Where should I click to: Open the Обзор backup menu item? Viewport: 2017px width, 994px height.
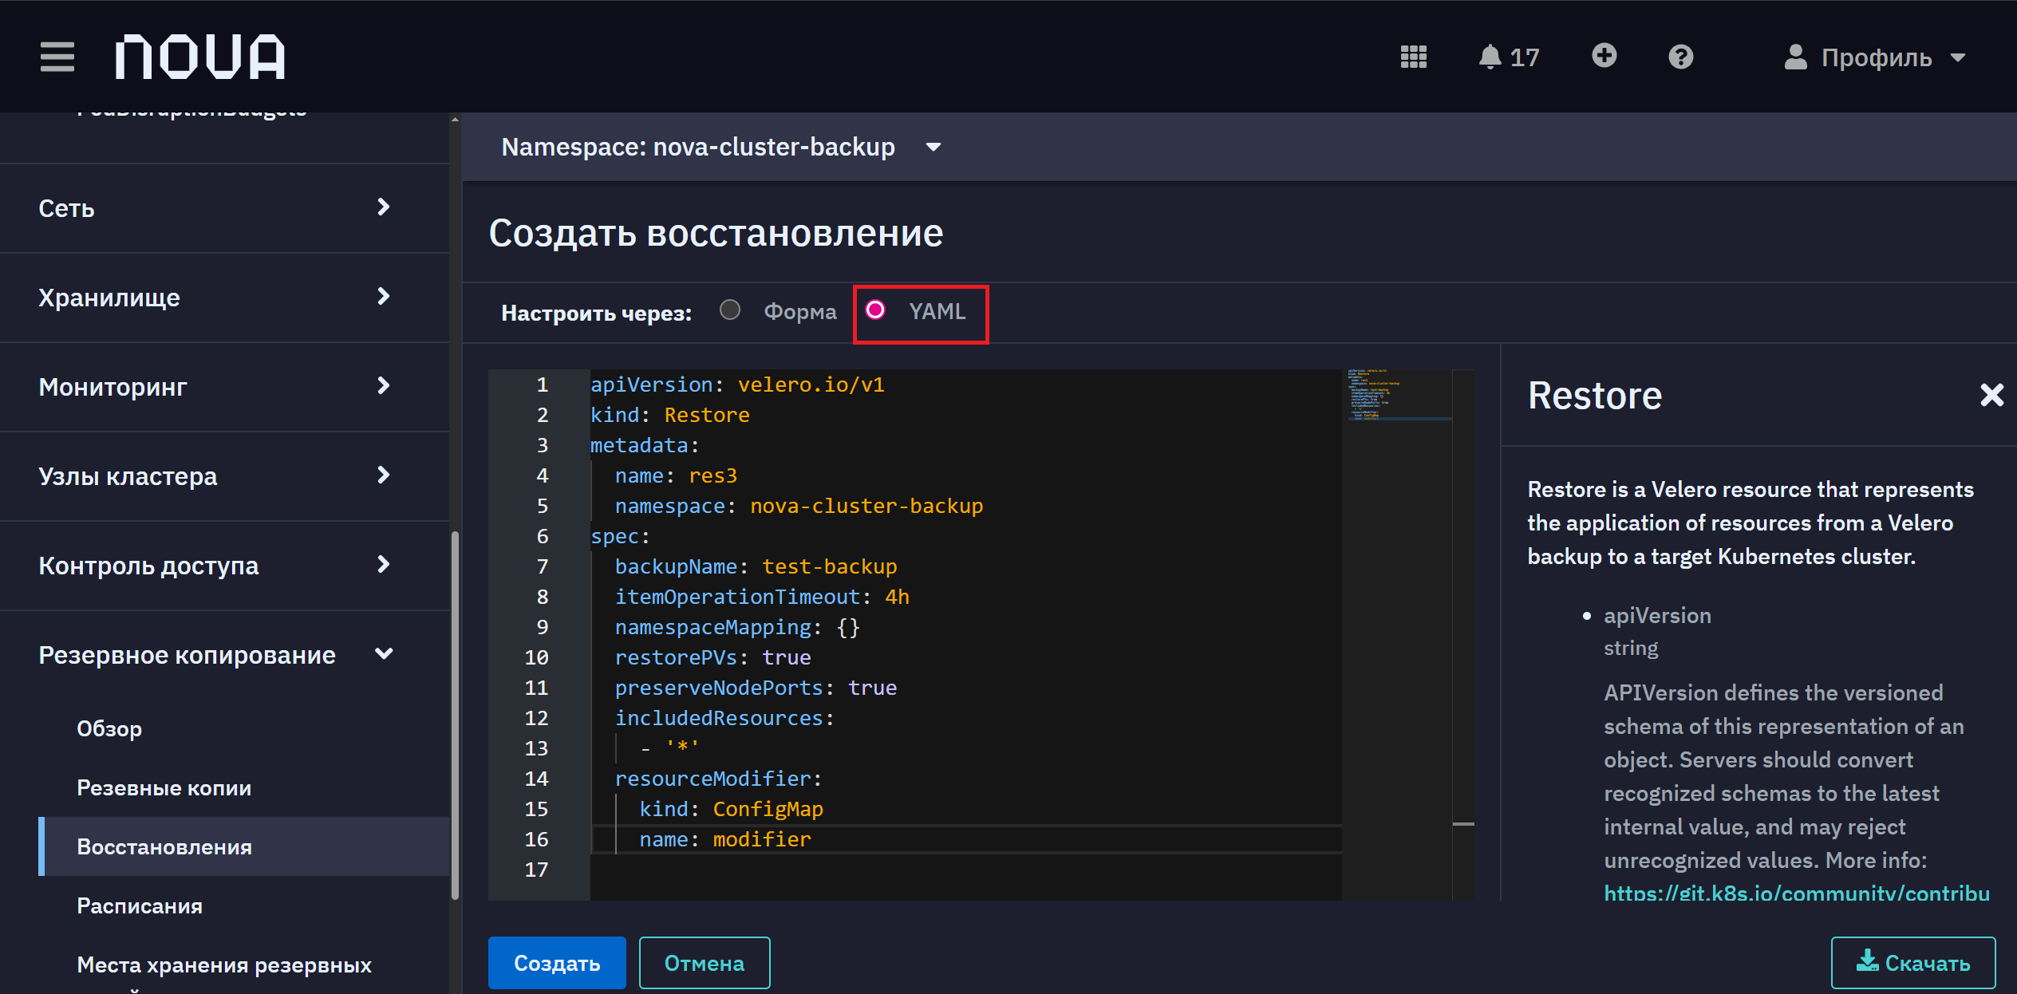[x=109, y=728]
